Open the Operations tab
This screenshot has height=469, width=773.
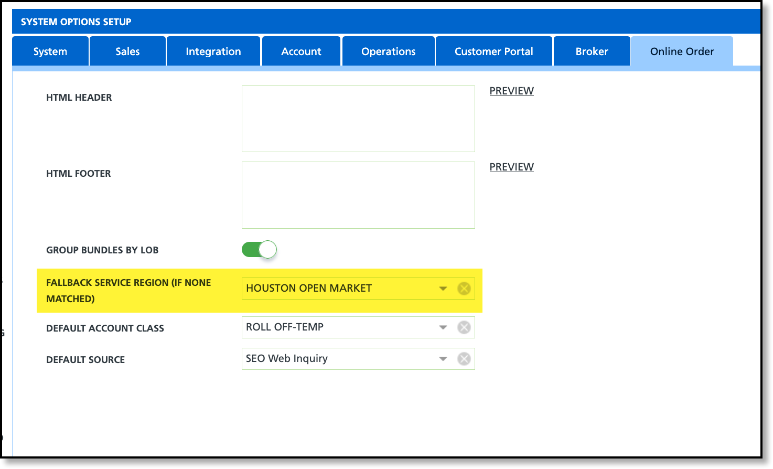point(389,51)
